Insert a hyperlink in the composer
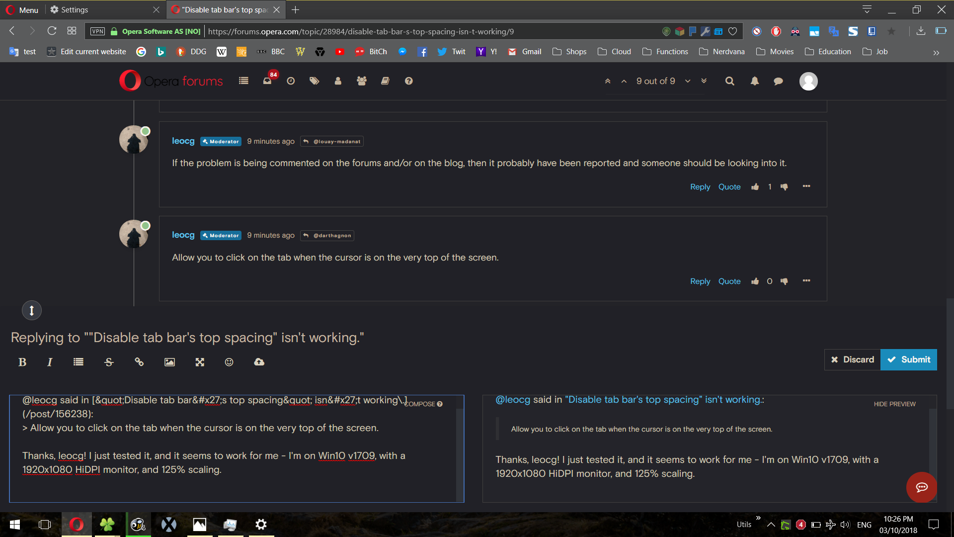This screenshot has height=537, width=954. 139,362
